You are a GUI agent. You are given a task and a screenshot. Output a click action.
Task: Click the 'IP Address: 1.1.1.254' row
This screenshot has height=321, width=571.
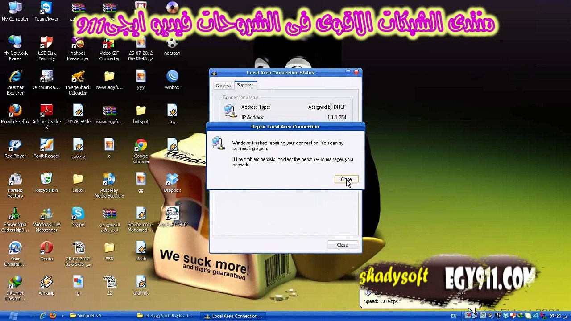(x=294, y=117)
